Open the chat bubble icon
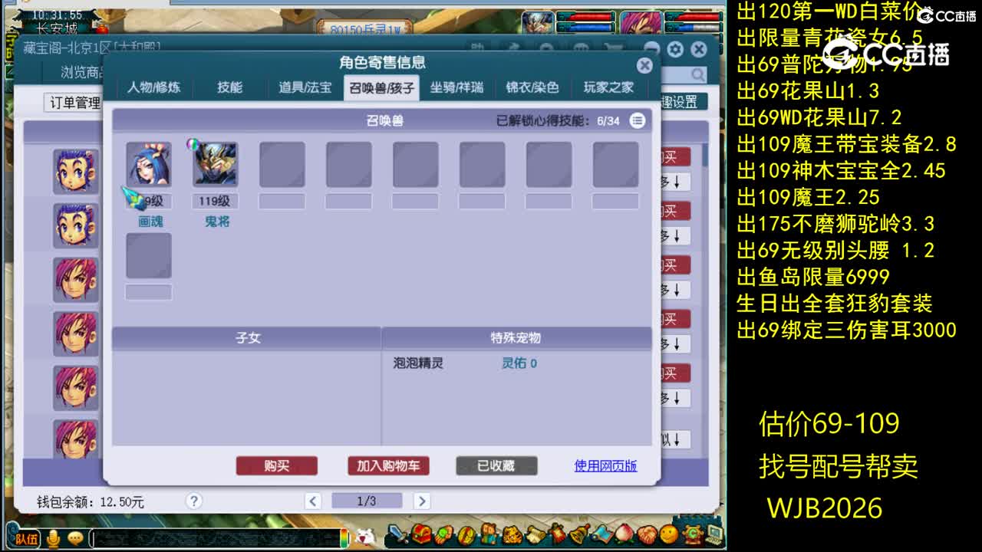Viewport: 982px width, 552px height. click(75, 538)
